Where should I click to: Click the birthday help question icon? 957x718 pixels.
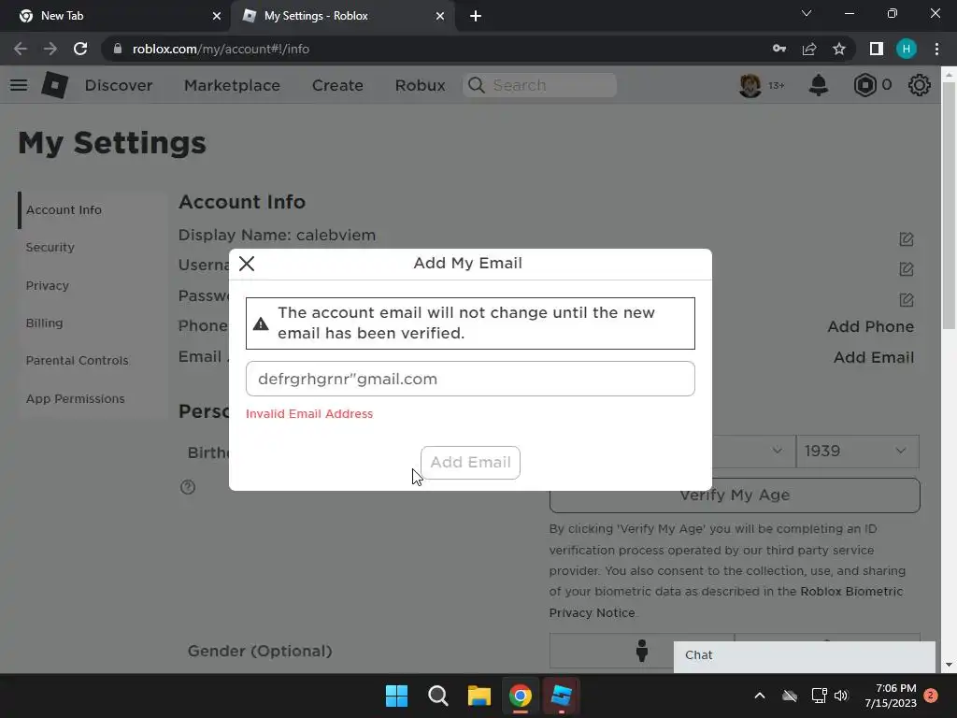[x=188, y=487]
